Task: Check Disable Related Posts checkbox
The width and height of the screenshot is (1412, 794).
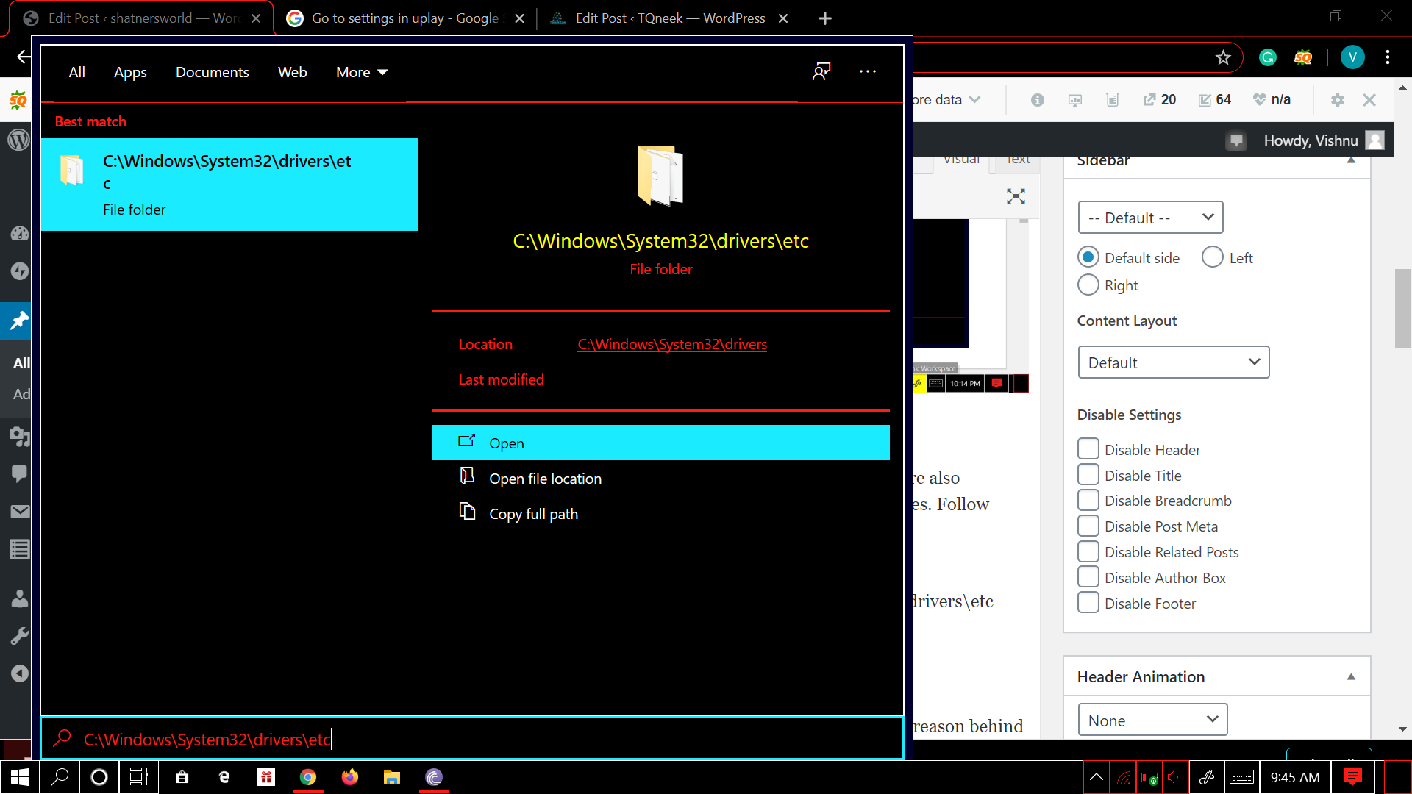Action: (x=1088, y=551)
